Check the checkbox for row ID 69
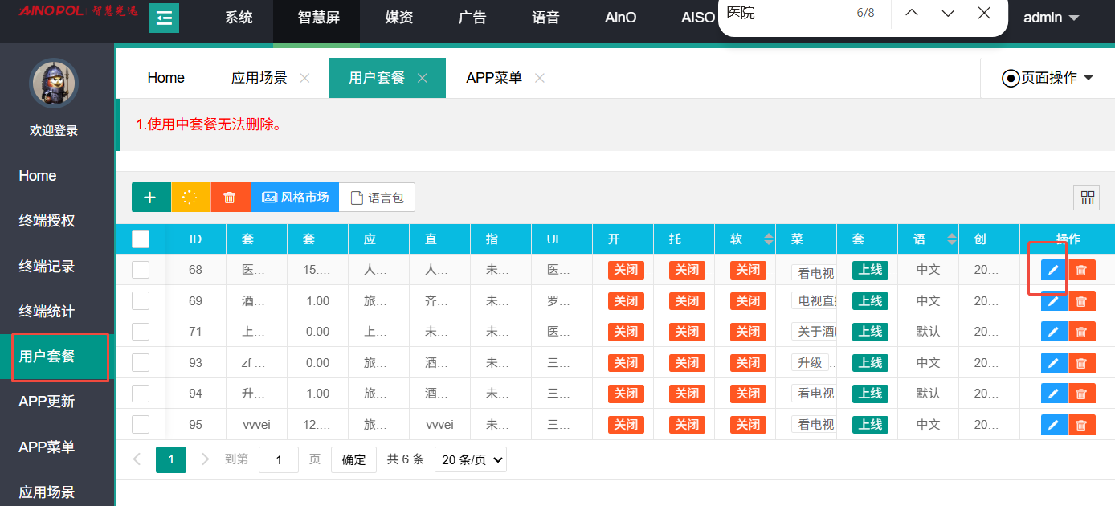The width and height of the screenshot is (1115, 506). [x=141, y=301]
